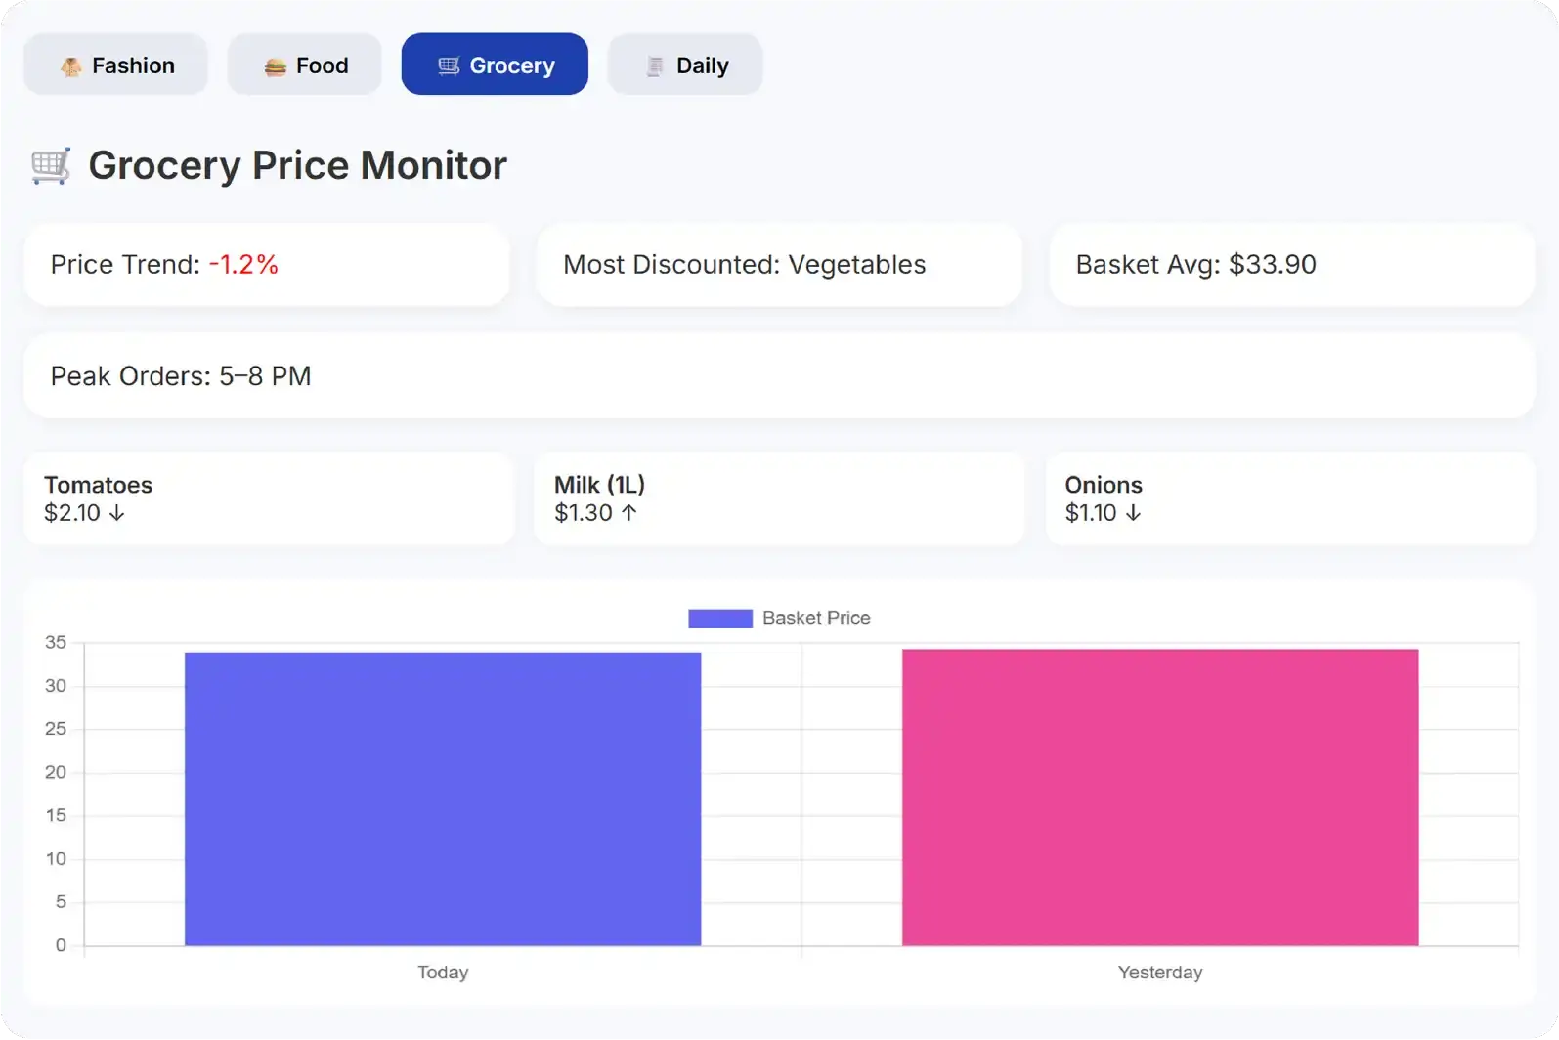Click the cart icon on Grocery tab

click(449, 66)
